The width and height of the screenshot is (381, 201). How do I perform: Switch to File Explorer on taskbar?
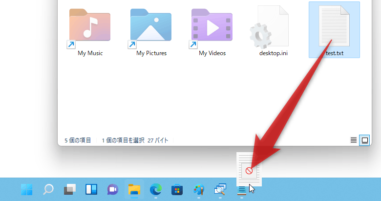pyautogui.click(x=134, y=189)
